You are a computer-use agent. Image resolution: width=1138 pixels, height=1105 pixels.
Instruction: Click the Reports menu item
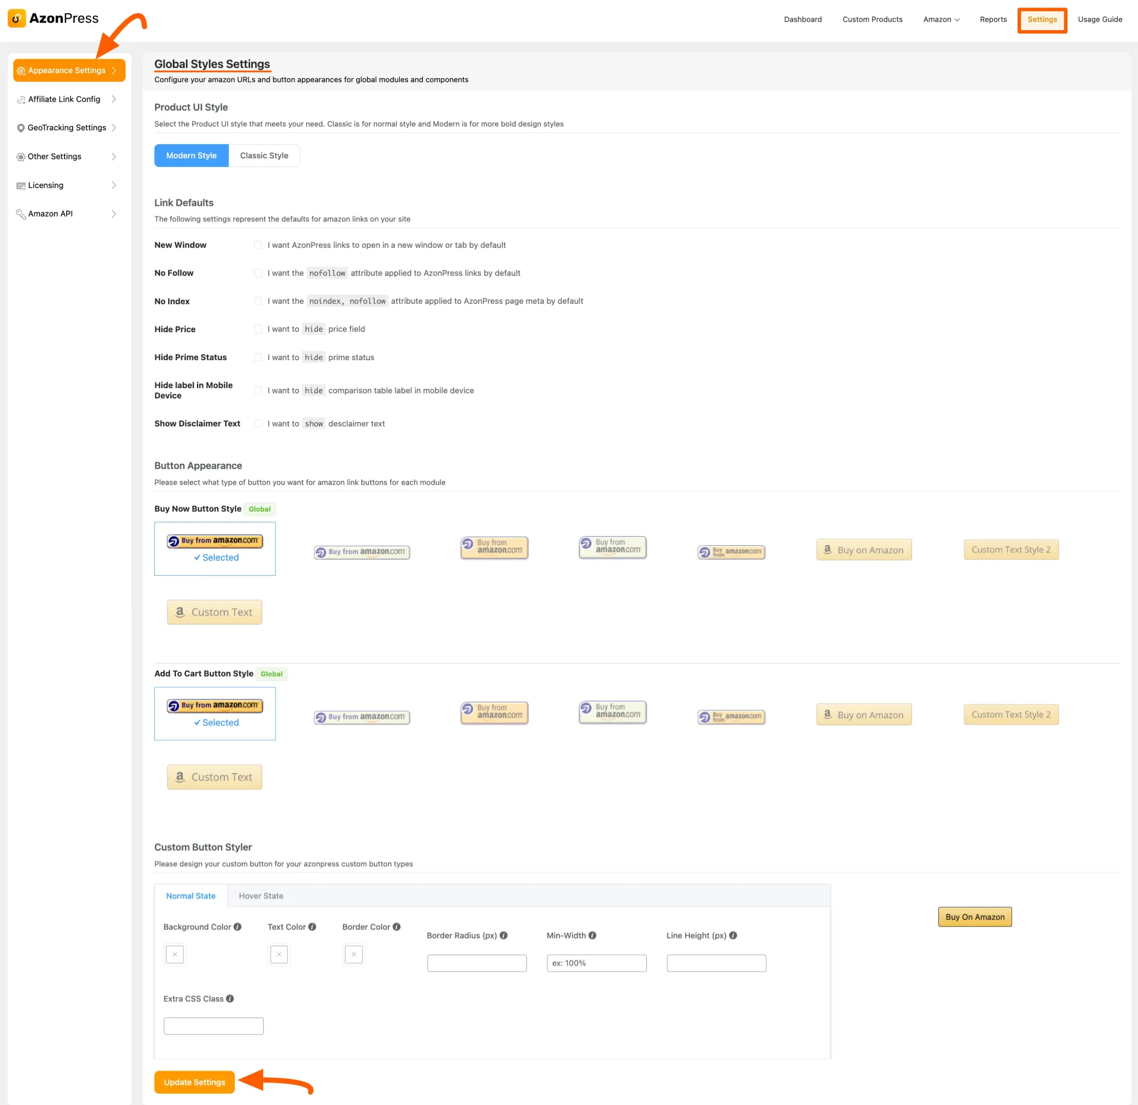[993, 19]
